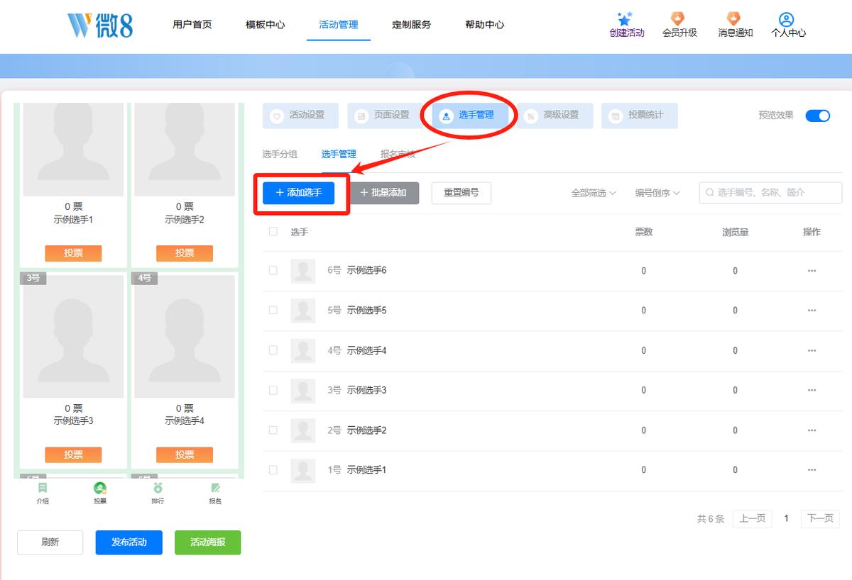Open more actions for 示例选手1
The width and height of the screenshot is (852, 580).
(812, 470)
